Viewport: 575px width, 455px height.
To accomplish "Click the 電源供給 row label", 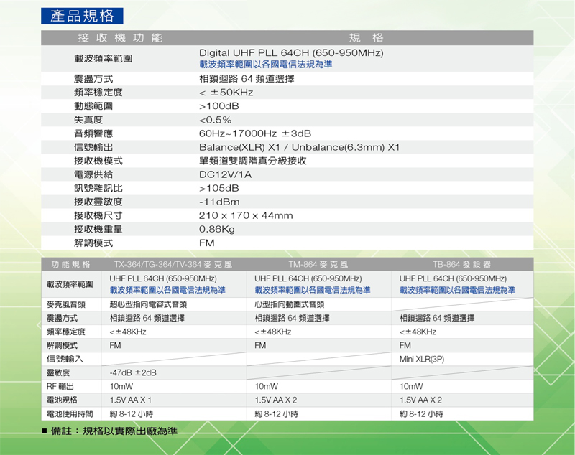I will 93,174.
